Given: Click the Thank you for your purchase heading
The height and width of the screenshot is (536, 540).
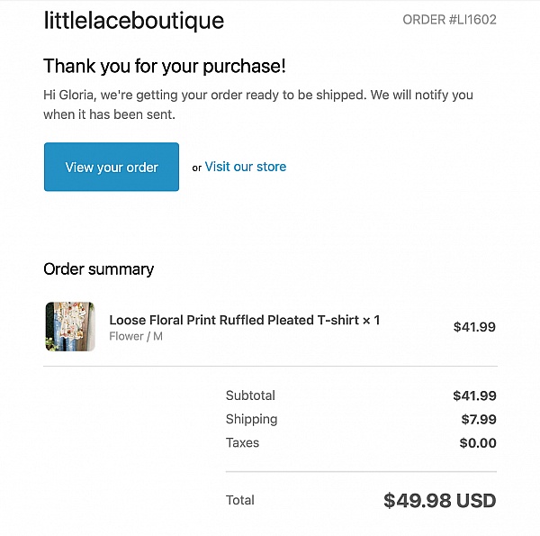Looking at the screenshot, I should 164,66.
